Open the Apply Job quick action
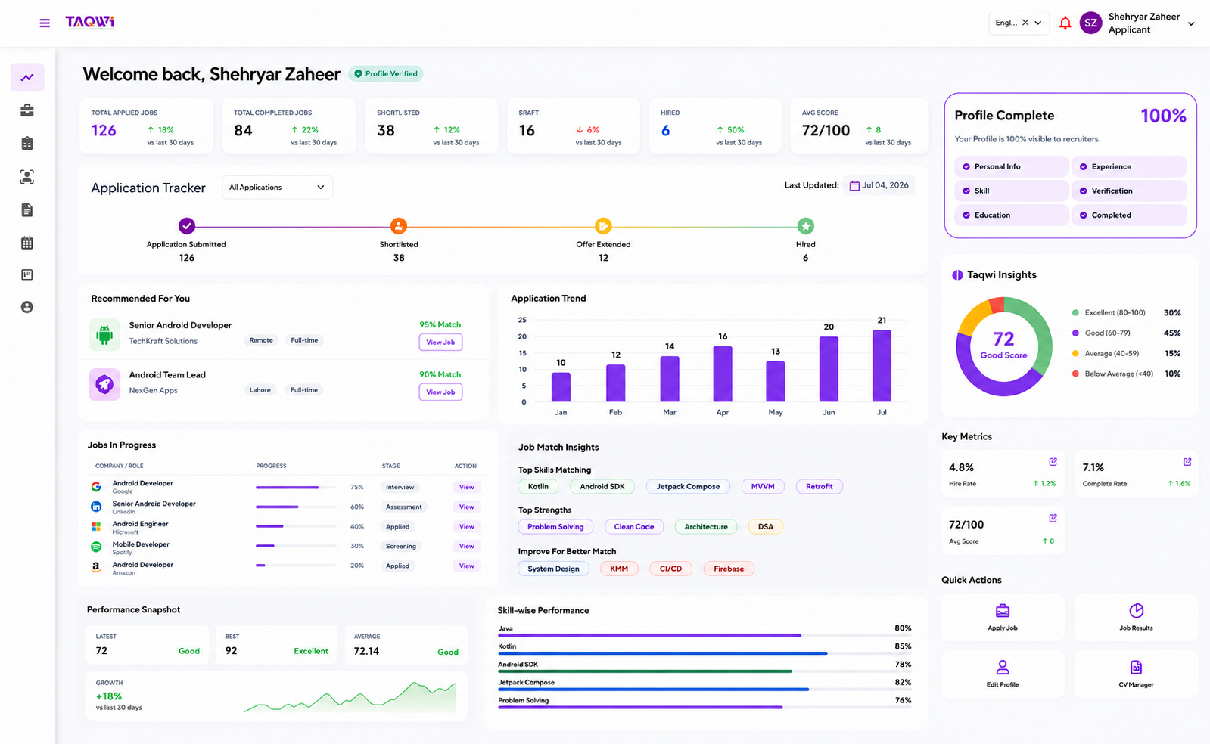This screenshot has width=1210, height=744. coord(1003,617)
